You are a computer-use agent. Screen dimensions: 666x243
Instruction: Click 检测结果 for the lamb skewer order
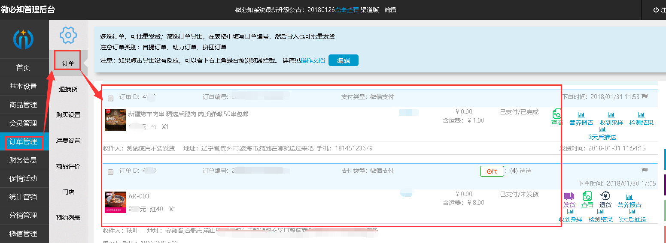click(x=641, y=119)
